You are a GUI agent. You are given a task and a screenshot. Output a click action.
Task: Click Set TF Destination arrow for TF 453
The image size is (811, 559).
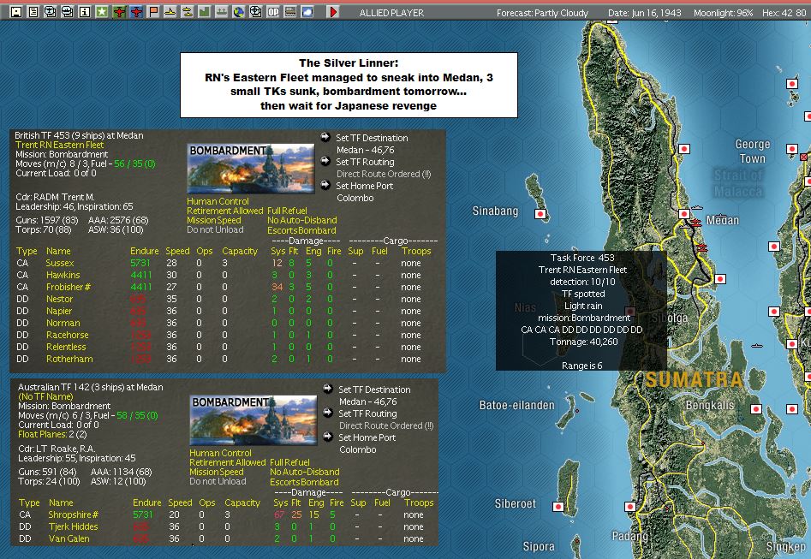coord(325,137)
